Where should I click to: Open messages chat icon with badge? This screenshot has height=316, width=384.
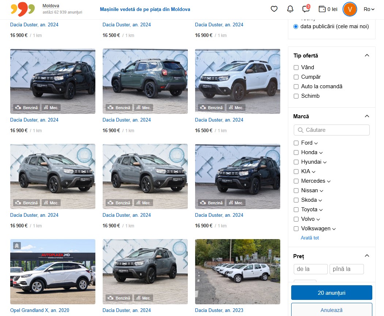[x=306, y=9]
